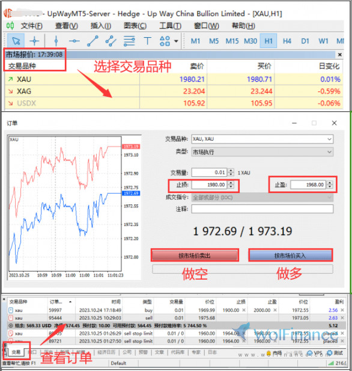
Task: Click the 止盈 1968.00 input field
Action: click(308, 185)
